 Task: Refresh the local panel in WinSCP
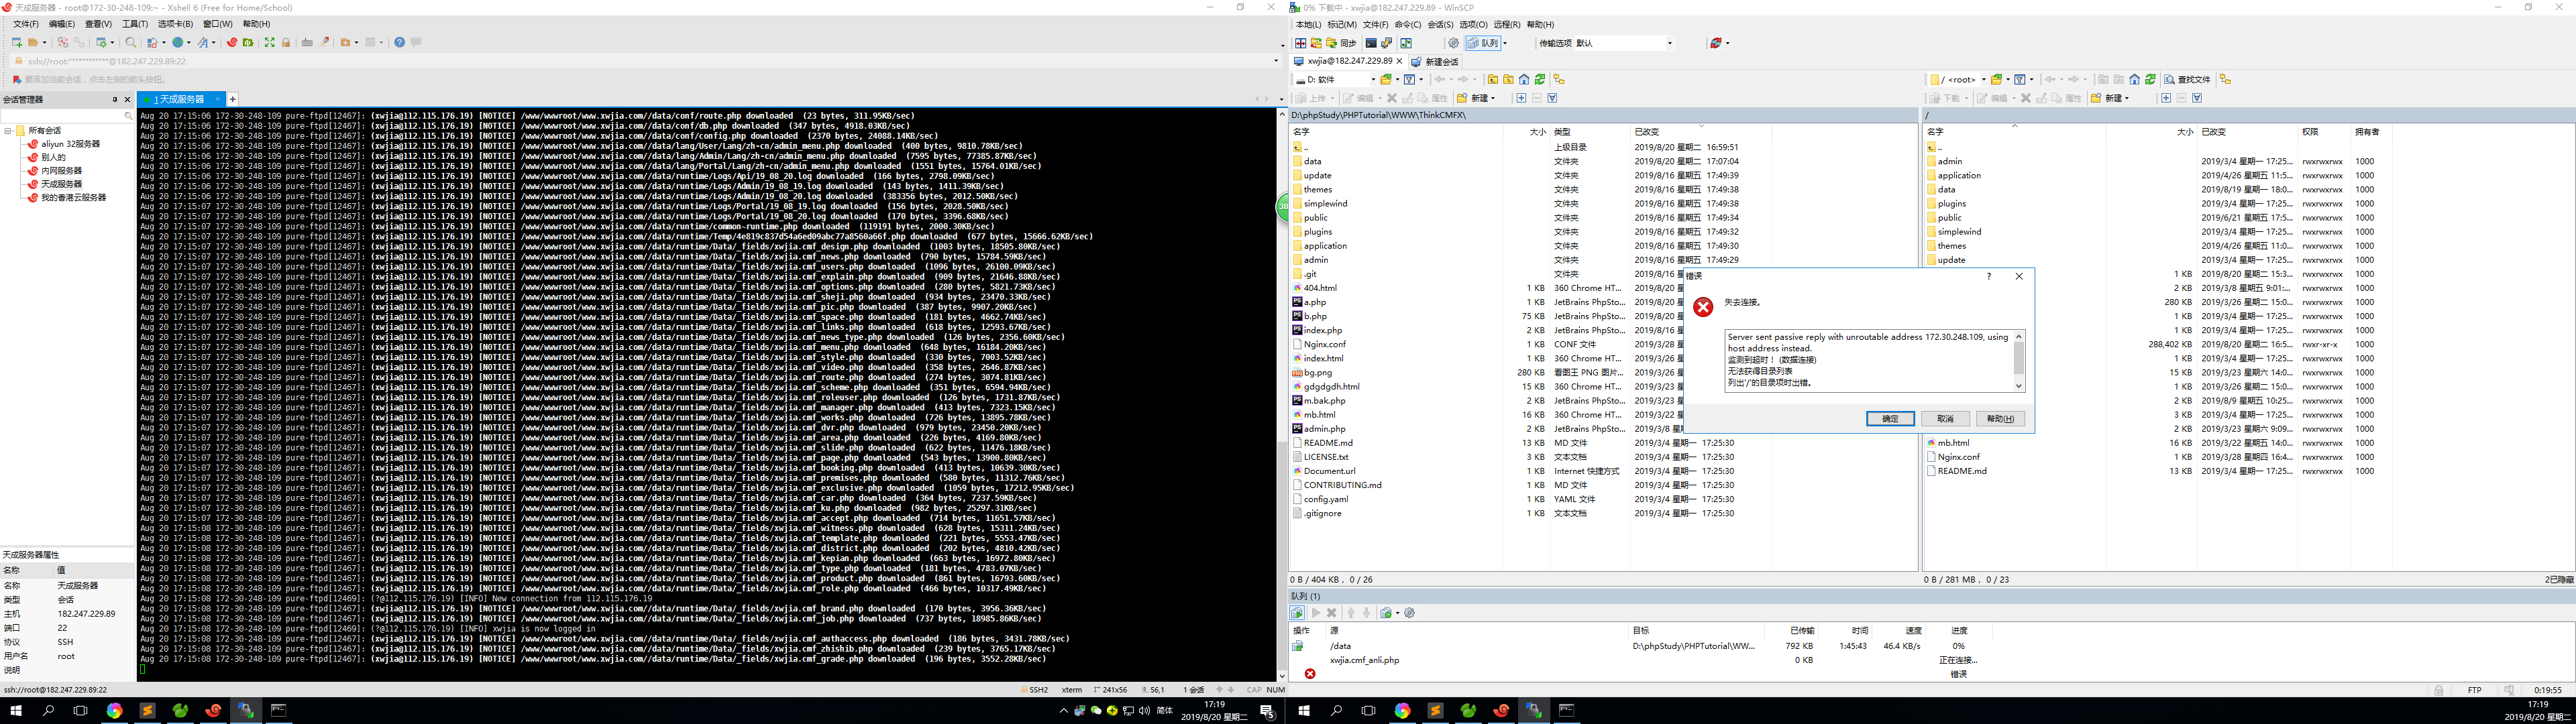1540,80
